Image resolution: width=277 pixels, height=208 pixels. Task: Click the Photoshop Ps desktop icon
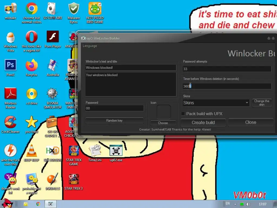11,65
